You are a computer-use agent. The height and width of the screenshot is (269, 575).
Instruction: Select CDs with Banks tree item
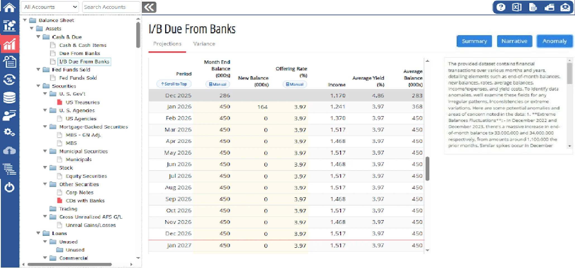point(85,201)
